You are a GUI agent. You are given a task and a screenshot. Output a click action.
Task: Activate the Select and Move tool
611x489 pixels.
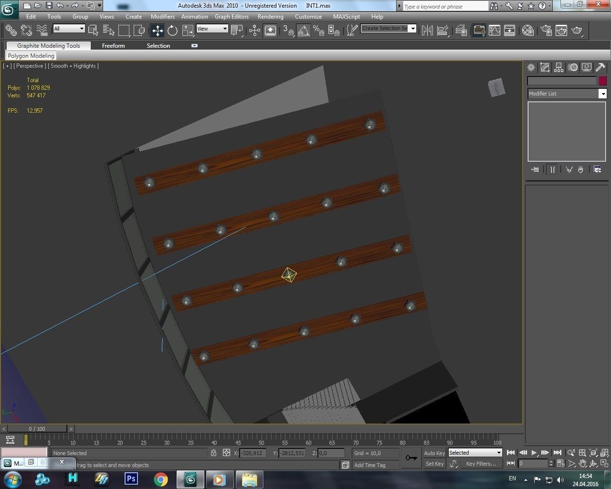coord(158,31)
